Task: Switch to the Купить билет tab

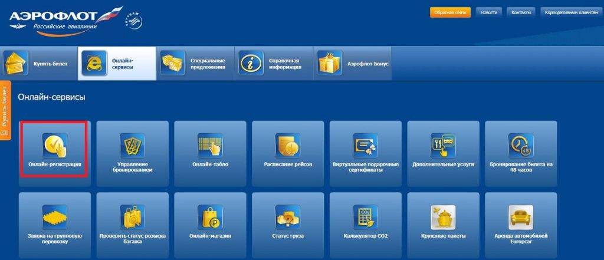Action: 39,64
